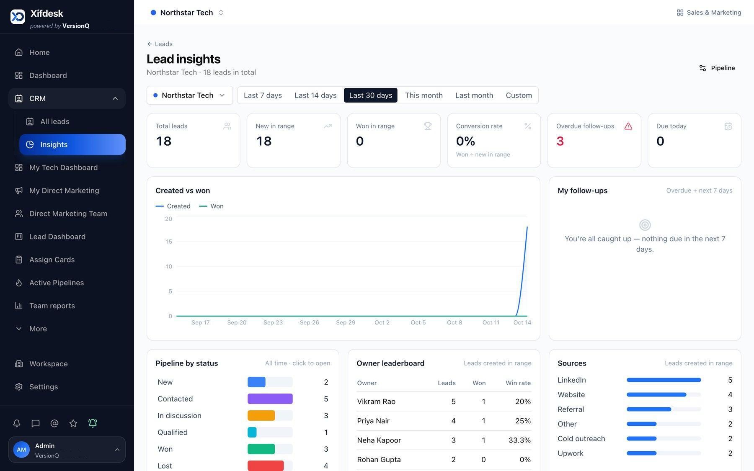754x471 pixels.
Task: Toggle the Created series in legend
Action: tap(173, 206)
